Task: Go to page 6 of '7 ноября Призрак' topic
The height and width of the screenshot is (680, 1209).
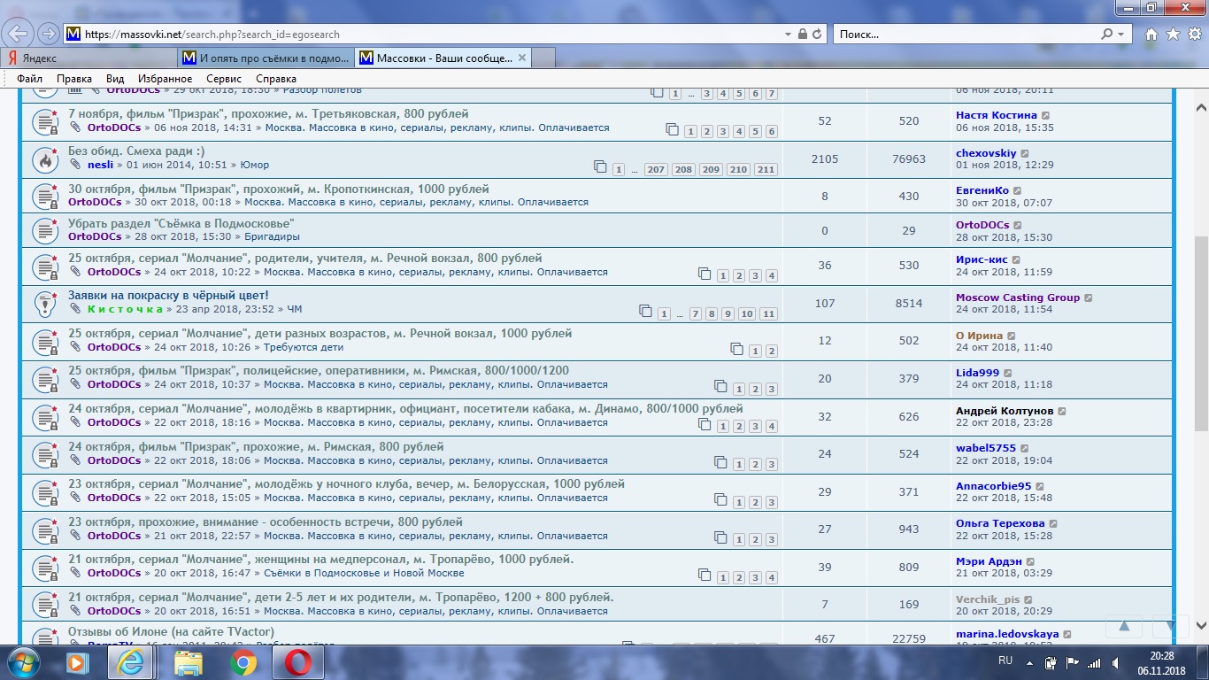Action: pos(772,132)
